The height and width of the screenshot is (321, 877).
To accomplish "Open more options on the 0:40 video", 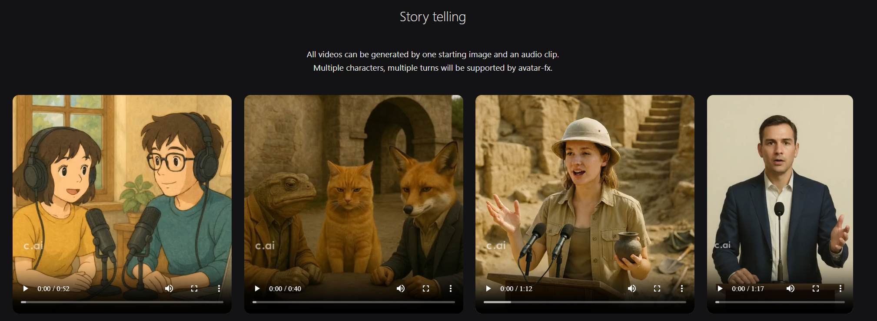I will click(x=451, y=288).
